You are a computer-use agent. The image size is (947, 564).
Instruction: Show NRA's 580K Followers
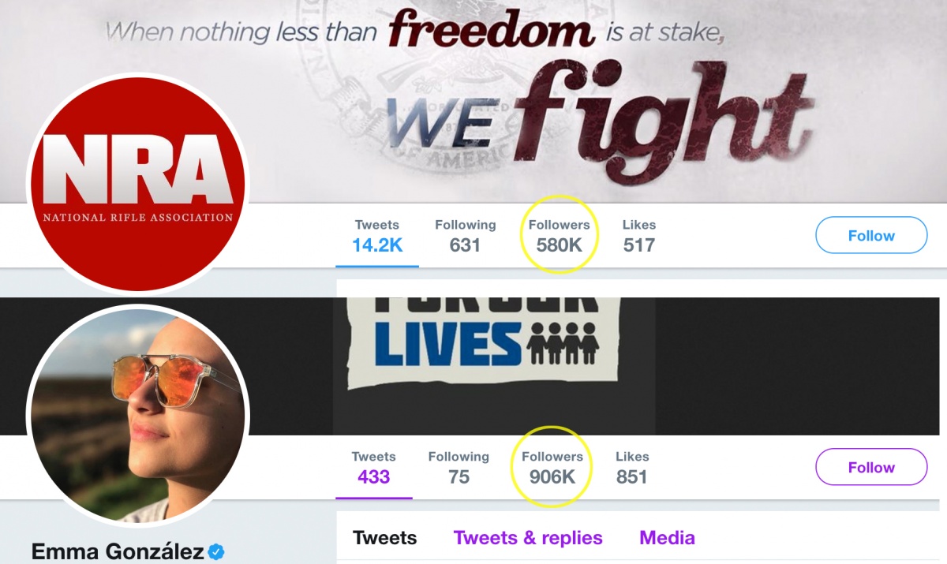(559, 236)
